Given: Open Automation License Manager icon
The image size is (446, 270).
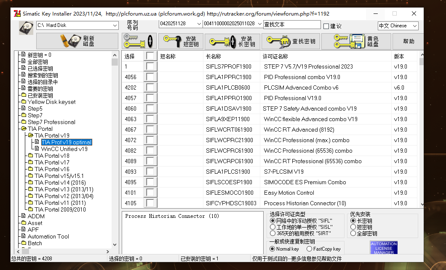Looking at the screenshot, I should pyautogui.click(x=384, y=247).
